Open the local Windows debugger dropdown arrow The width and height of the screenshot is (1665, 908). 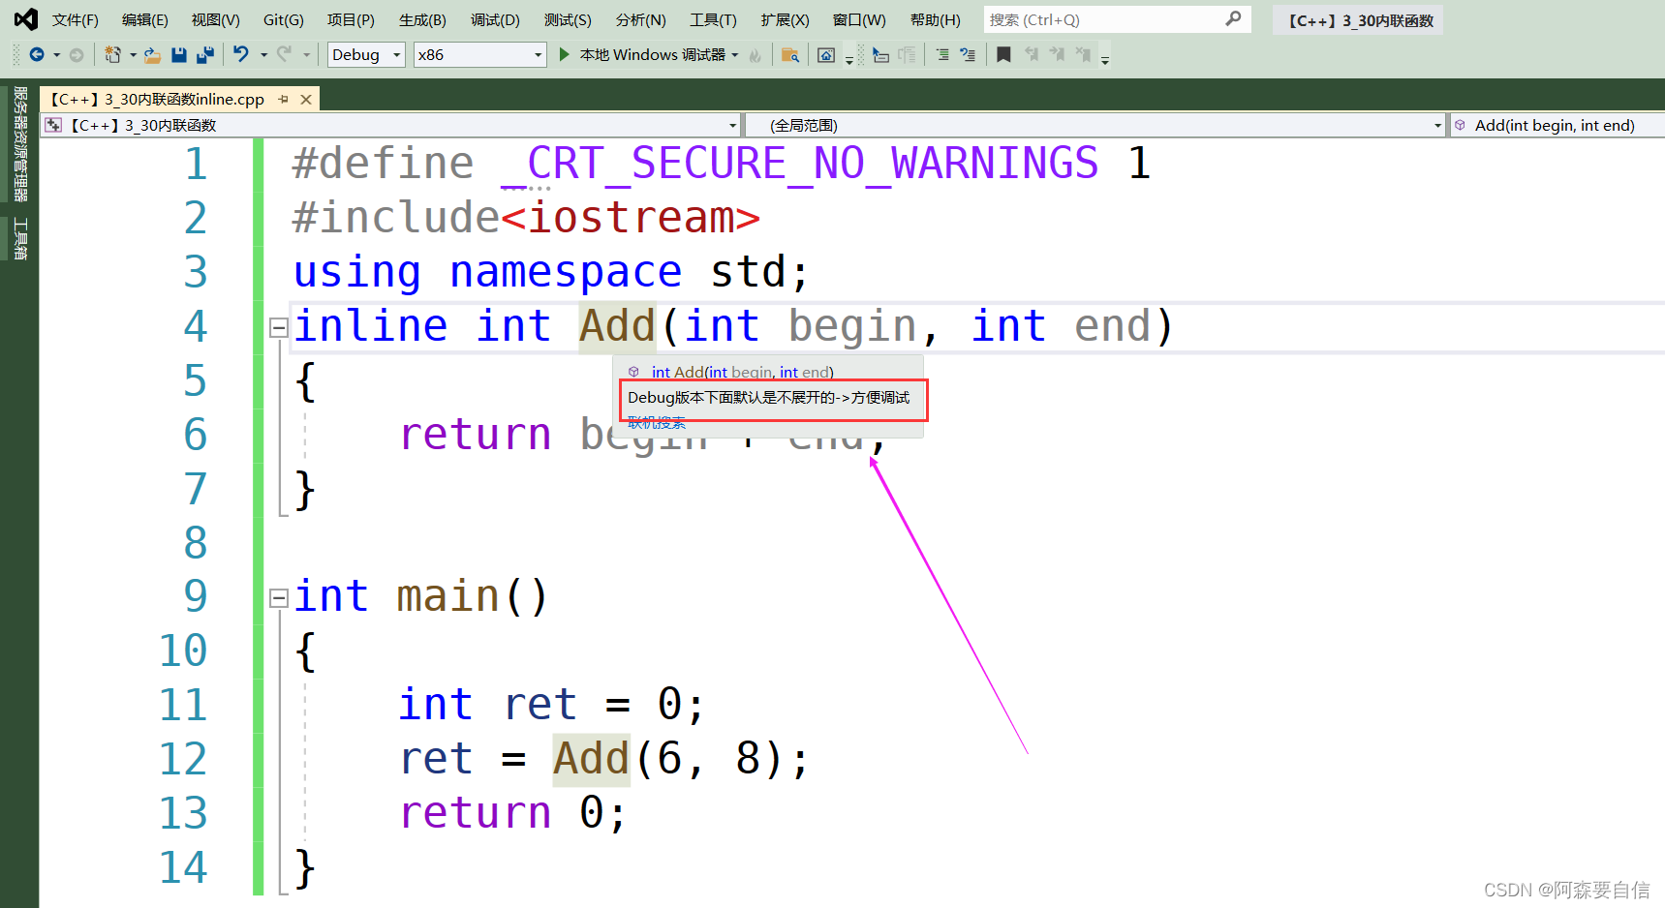pyautogui.click(x=735, y=55)
